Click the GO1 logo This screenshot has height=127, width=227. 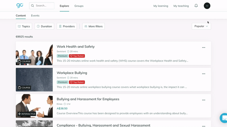point(20,5)
